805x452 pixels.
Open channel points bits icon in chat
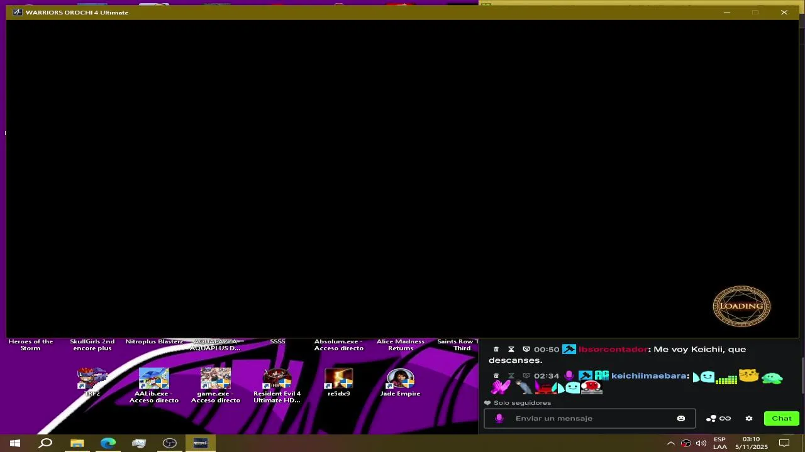point(711,418)
